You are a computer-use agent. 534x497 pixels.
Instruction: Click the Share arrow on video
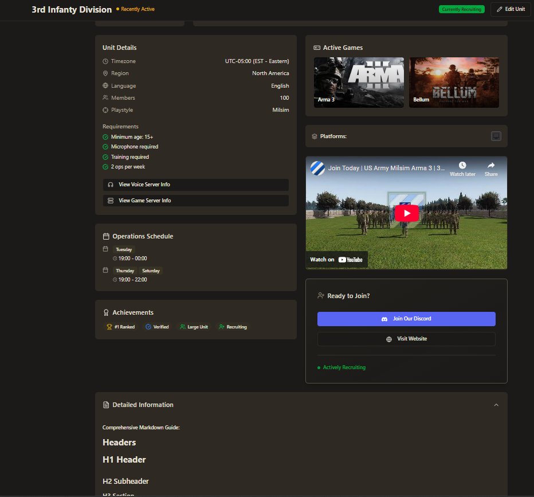click(x=491, y=166)
